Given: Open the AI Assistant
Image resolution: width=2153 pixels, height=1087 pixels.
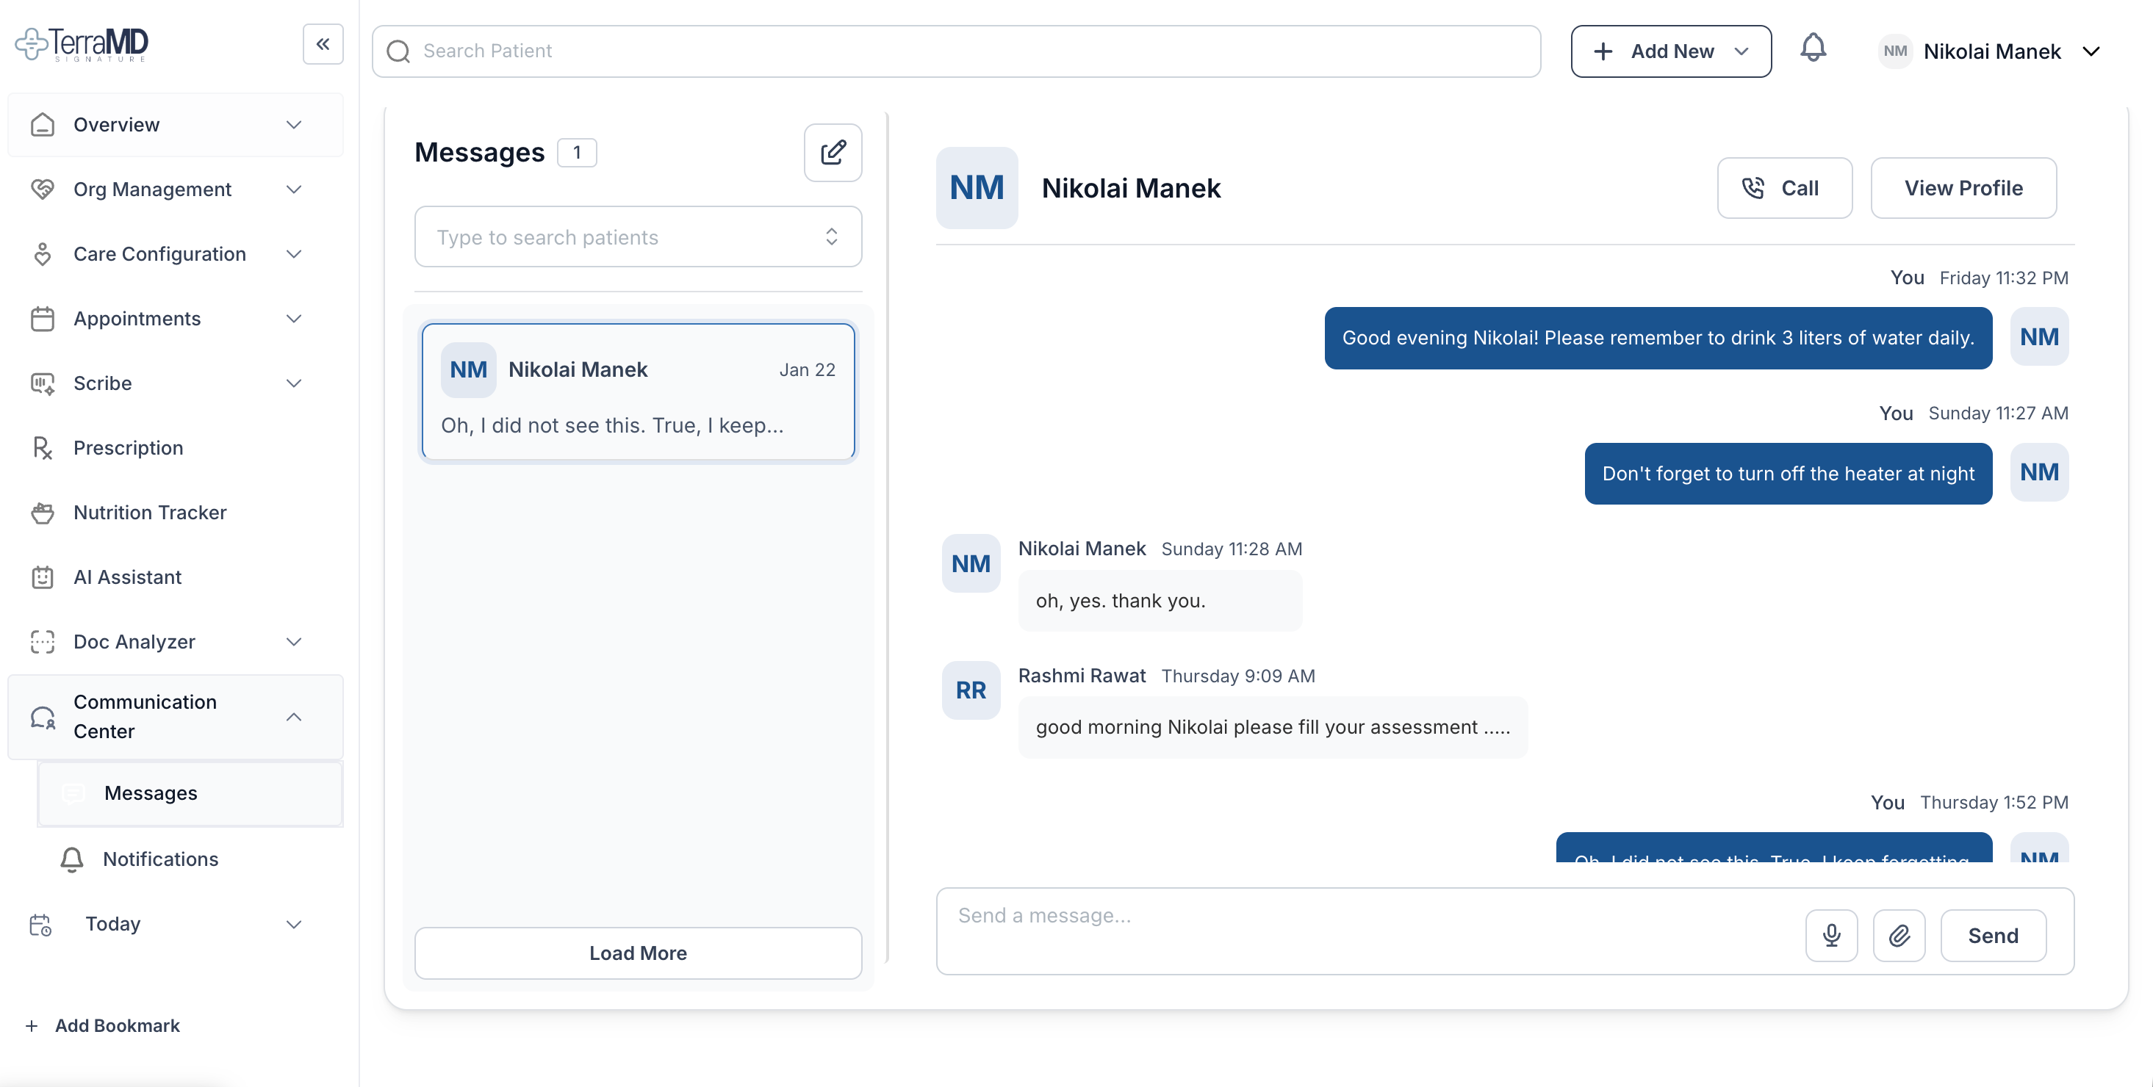Looking at the screenshot, I should click(x=127, y=577).
